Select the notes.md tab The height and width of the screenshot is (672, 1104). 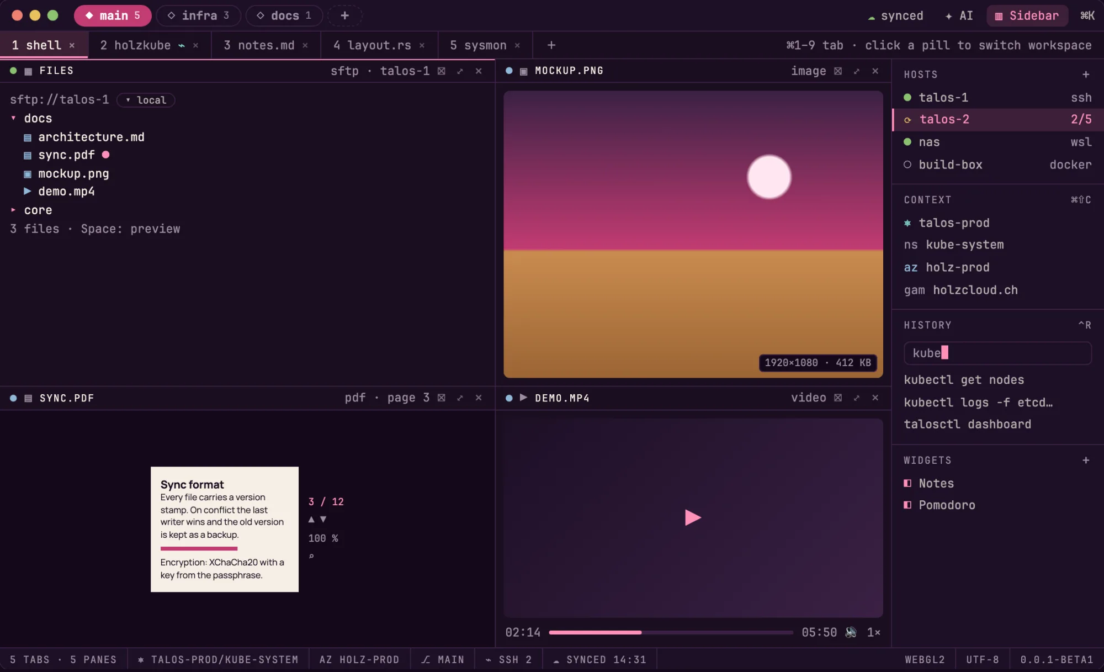pyautogui.click(x=266, y=45)
